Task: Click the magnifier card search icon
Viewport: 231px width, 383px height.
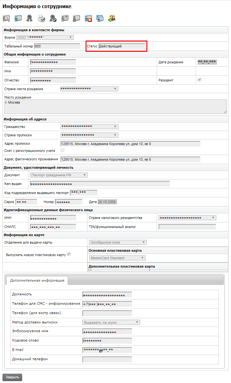Action: (x=6, y=18)
